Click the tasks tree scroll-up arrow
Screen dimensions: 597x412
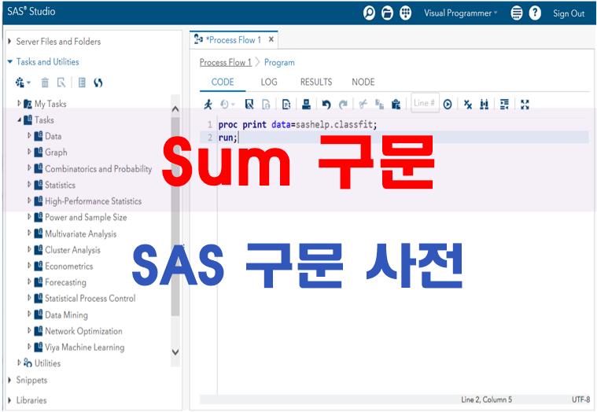175,109
